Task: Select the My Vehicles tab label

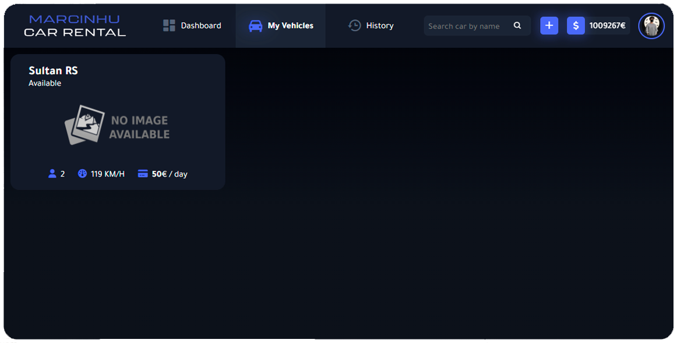Action: (291, 26)
